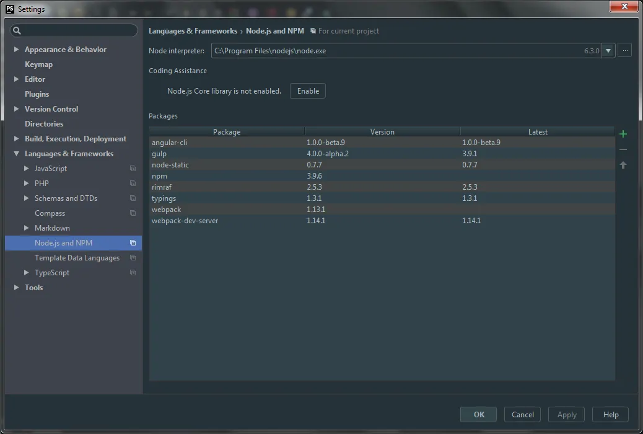Expand the Appearance & Behavior section
The width and height of the screenshot is (643, 434).
coord(16,49)
